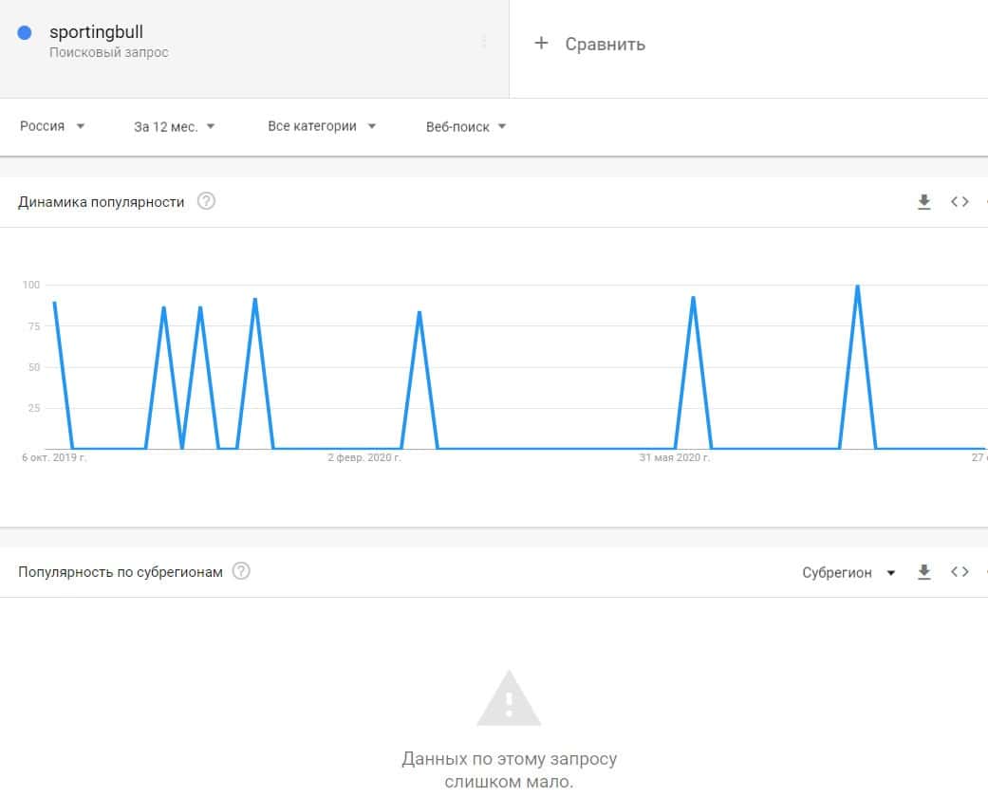This screenshot has width=988, height=797.
Task: Click the plus icon next to Сравнить
Action: pos(541,44)
